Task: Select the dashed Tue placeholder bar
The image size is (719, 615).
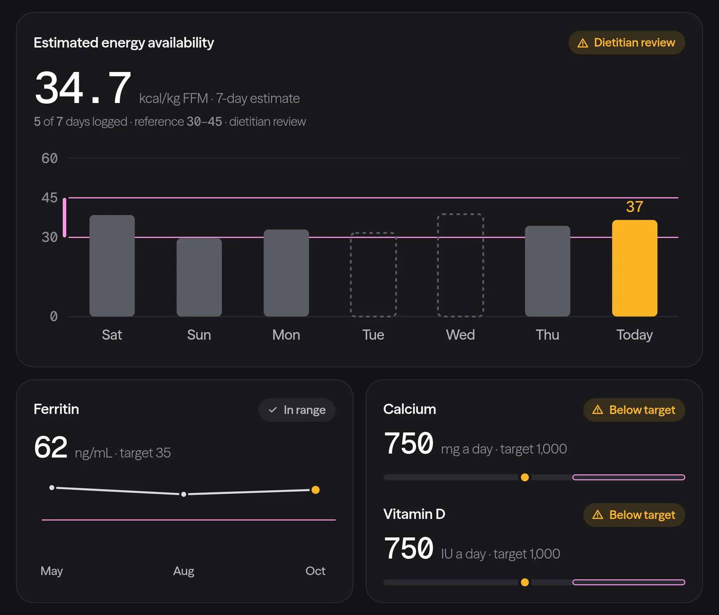Action: (373, 275)
